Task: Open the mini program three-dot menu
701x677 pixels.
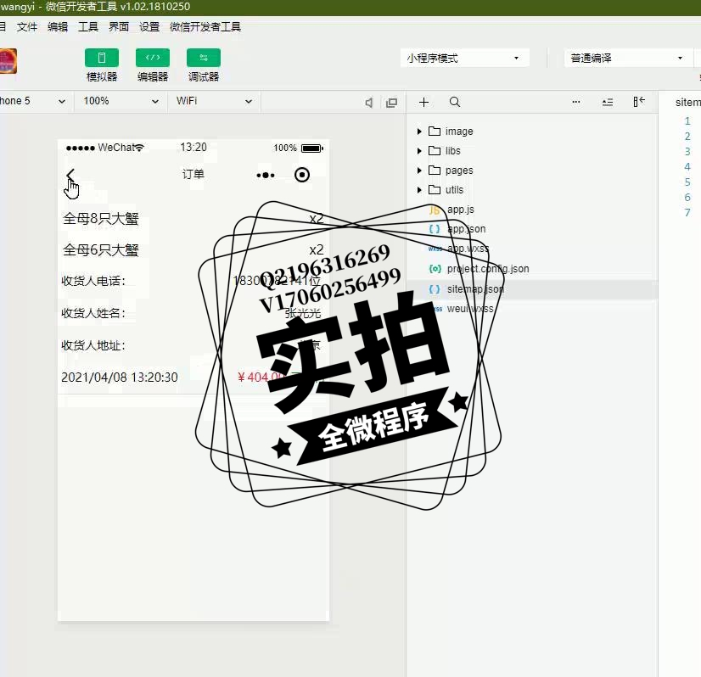Action: [266, 175]
